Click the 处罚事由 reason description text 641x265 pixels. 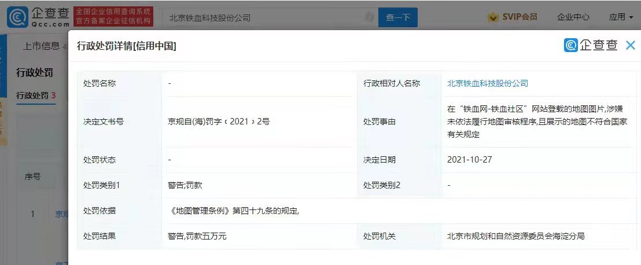(537, 122)
